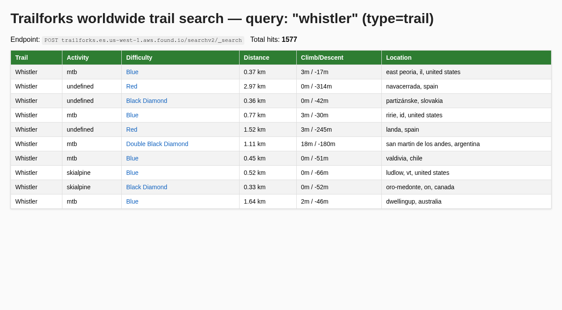
Task: Click 'Whistler' trail name in east peoria row
Action: [x=26, y=72]
